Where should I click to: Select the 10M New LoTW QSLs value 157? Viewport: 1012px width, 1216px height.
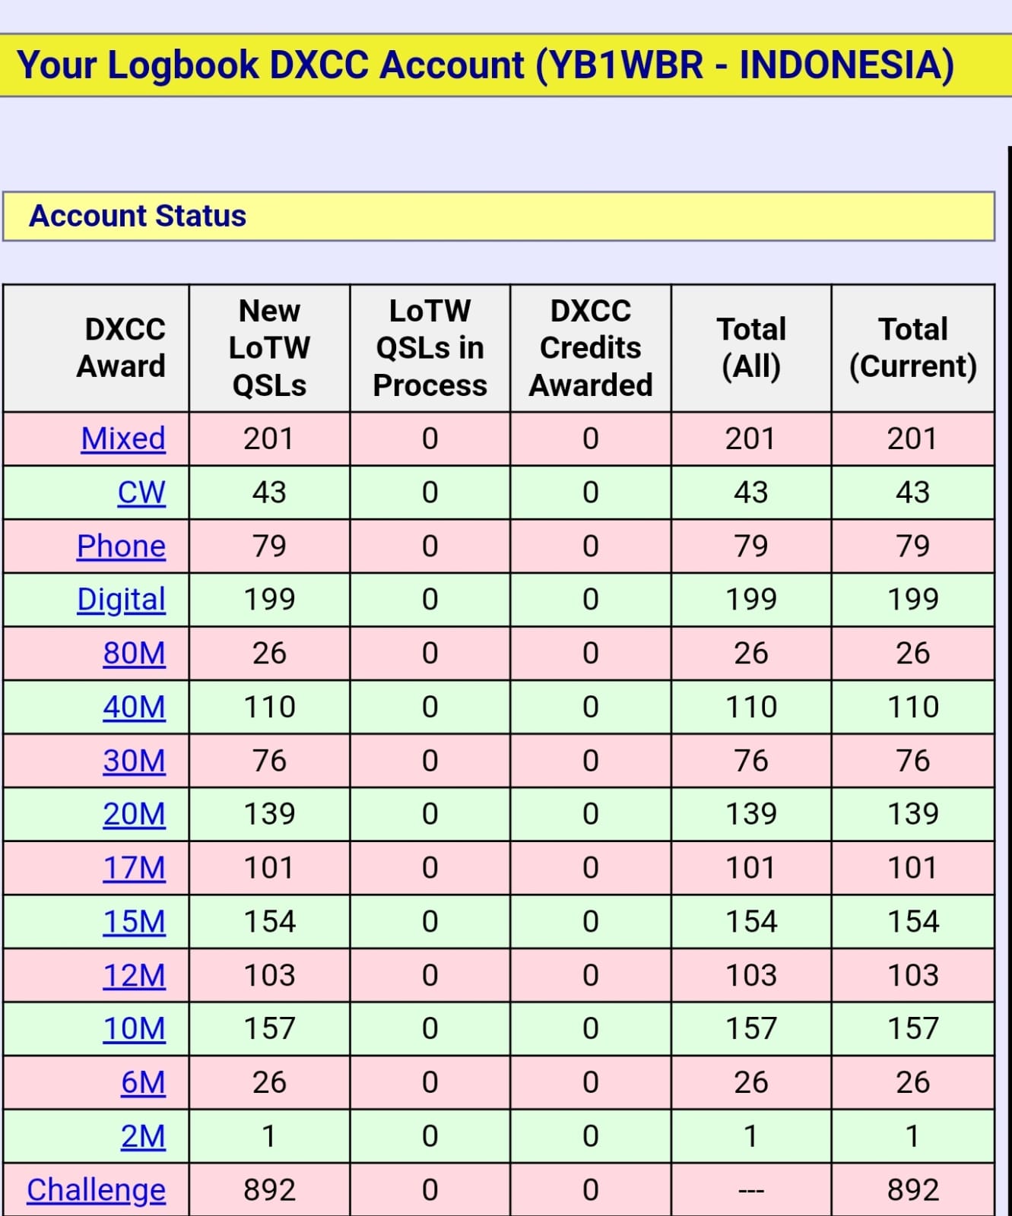[x=269, y=1029]
